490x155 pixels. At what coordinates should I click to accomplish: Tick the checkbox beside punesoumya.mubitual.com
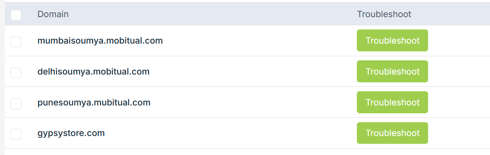[16, 104]
